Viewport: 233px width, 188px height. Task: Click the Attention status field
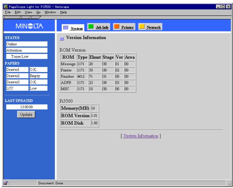coord(27,50)
